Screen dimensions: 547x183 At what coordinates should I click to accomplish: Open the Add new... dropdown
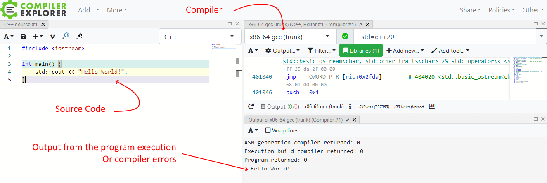(x=405, y=51)
